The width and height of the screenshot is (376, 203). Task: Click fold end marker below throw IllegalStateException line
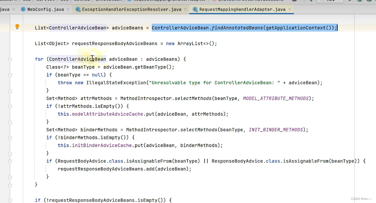pyautogui.click(x=10, y=90)
